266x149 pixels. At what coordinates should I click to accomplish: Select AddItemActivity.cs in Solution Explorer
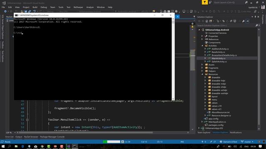click(x=220, y=49)
